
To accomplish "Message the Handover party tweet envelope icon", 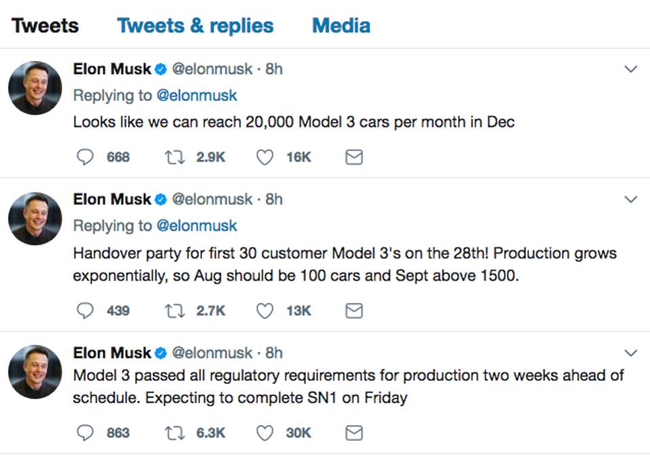I will tap(354, 310).
